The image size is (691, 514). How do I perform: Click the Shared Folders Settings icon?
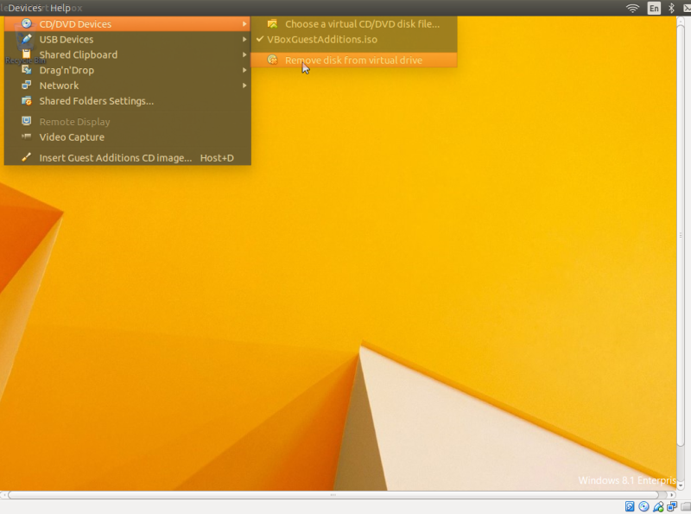tap(27, 100)
